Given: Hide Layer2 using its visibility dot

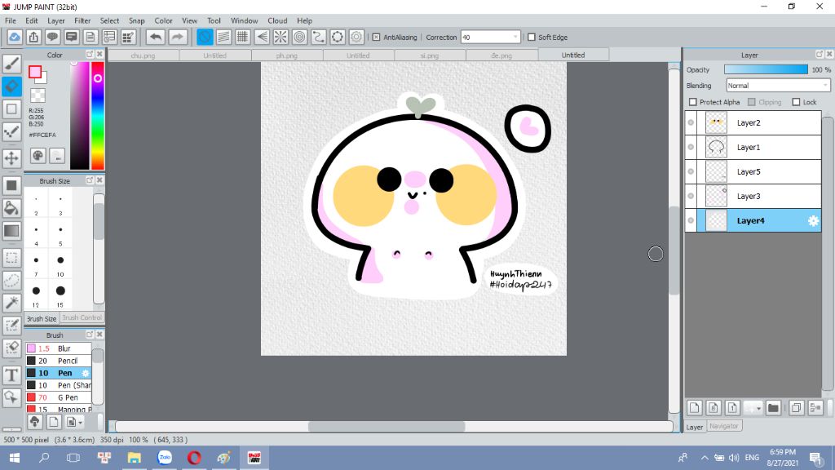Looking at the screenshot, I should [x=691, y=122].
